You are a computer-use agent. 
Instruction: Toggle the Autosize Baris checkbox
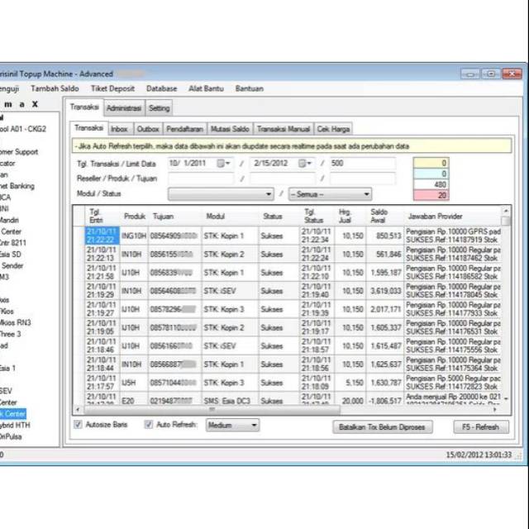[79, 425]
